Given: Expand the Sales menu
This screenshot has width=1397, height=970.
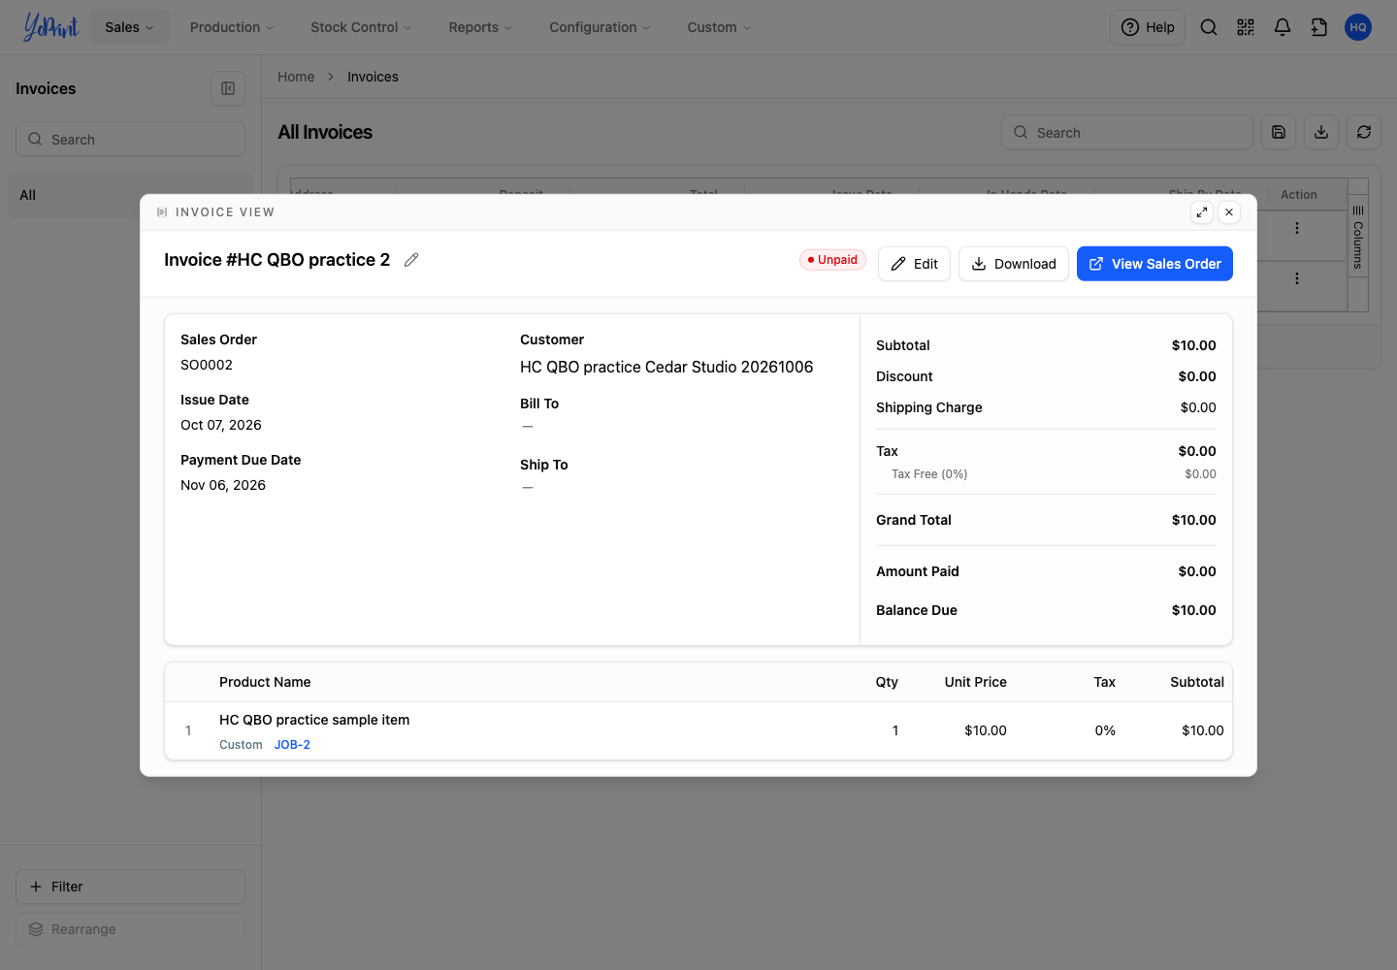Looking at the screenshot, I should [130, 27].
